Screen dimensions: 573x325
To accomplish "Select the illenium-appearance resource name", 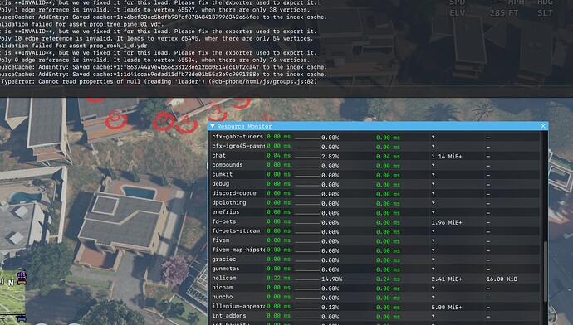I will coord(238,307).
